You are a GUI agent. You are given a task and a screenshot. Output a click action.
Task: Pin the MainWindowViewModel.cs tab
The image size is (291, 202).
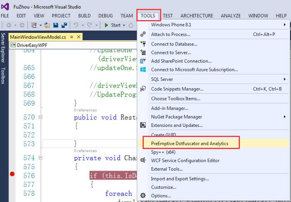71,37
